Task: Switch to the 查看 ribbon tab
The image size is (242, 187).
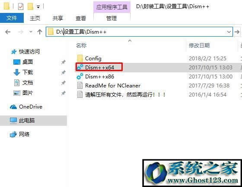Action: pos(81,19)
